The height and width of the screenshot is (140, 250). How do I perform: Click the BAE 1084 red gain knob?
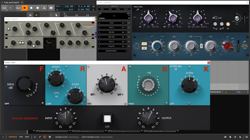(x=227, y=46)
